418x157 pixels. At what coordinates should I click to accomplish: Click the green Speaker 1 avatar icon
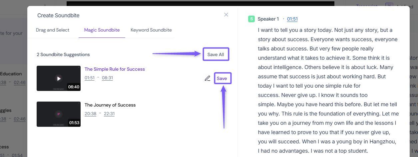pyautogui.click(x=251, y=19)
